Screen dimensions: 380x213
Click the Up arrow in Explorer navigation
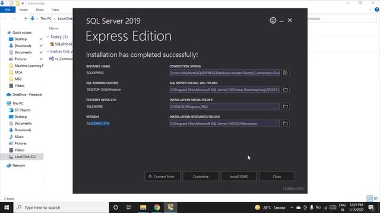click(26, 18)
